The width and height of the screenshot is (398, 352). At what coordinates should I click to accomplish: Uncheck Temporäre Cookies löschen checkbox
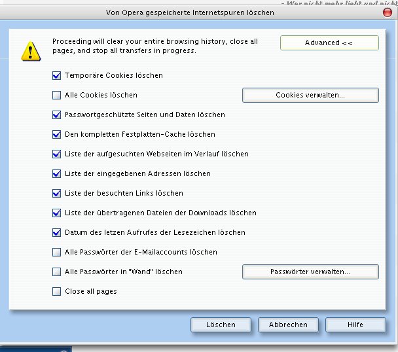click(x=56, y=75)
